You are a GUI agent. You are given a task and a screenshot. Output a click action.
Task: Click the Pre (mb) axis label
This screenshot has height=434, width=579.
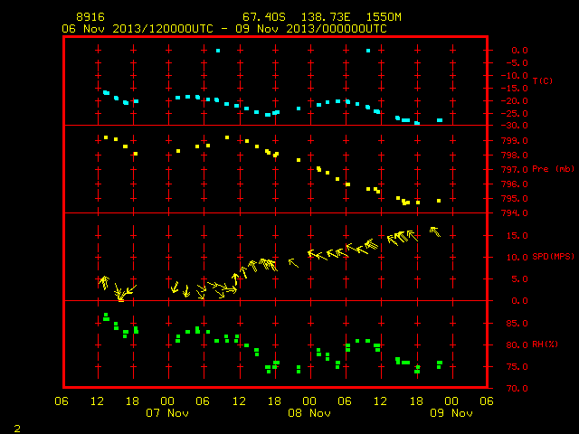(x=553, y=169)
